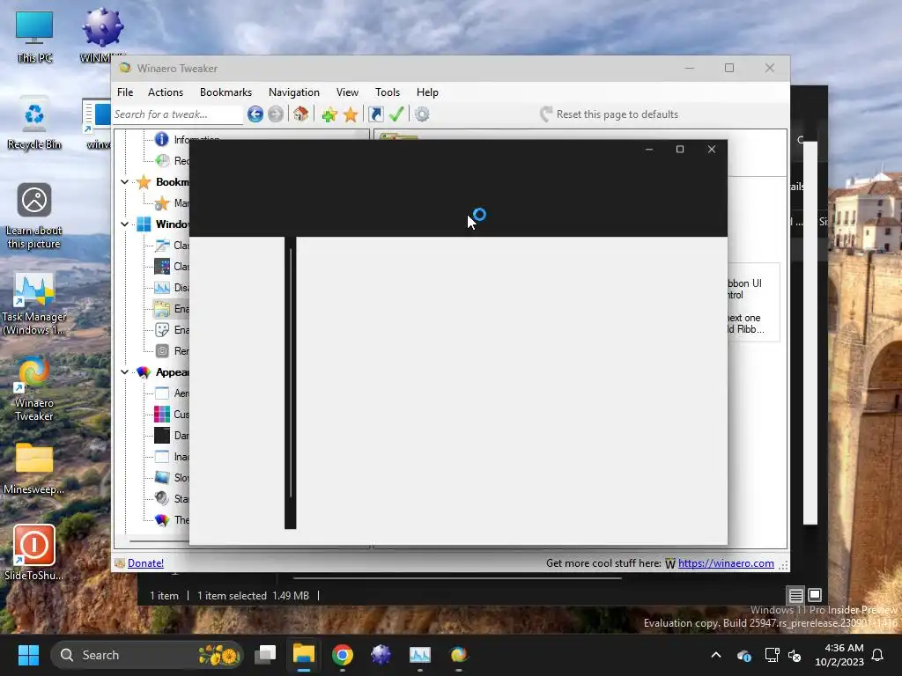Screen dimensions: 902x676
Task: Go to Home page via house icon
Action: pos(301,114)
